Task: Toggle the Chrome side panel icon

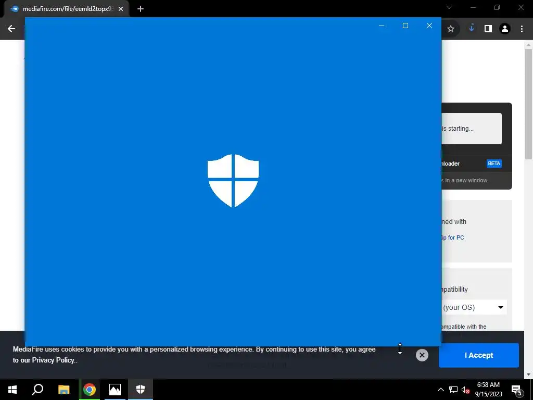Action: pos(488,29)
